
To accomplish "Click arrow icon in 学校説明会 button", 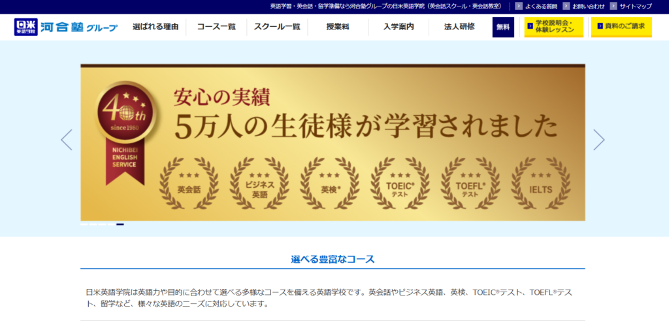I will (x=530, y=26).
